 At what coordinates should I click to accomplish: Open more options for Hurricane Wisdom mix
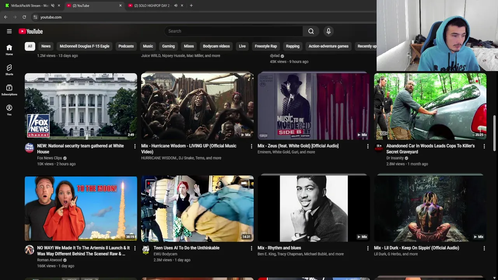[251, 146]
